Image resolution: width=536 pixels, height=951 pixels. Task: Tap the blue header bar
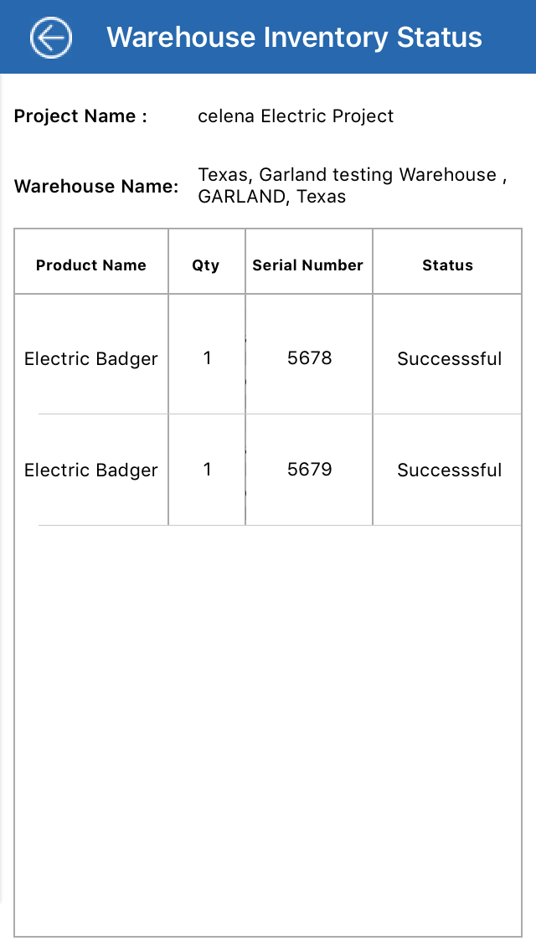click(x=511, y=38)
